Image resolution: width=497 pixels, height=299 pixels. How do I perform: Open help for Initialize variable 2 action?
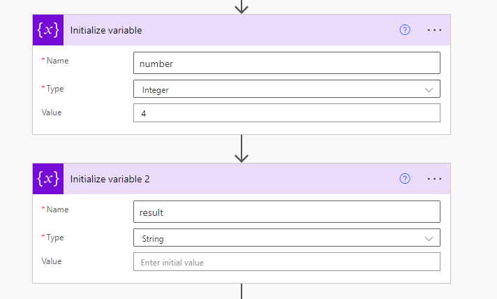405,179
